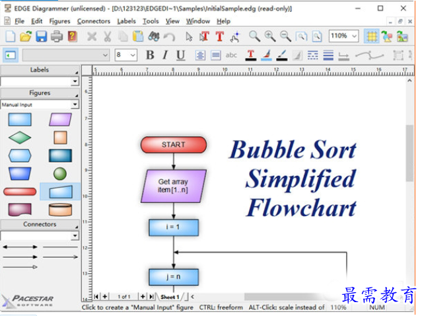422x316 pixels.
Task: Copy selection with the copy icon
Action: pos(123,36)
